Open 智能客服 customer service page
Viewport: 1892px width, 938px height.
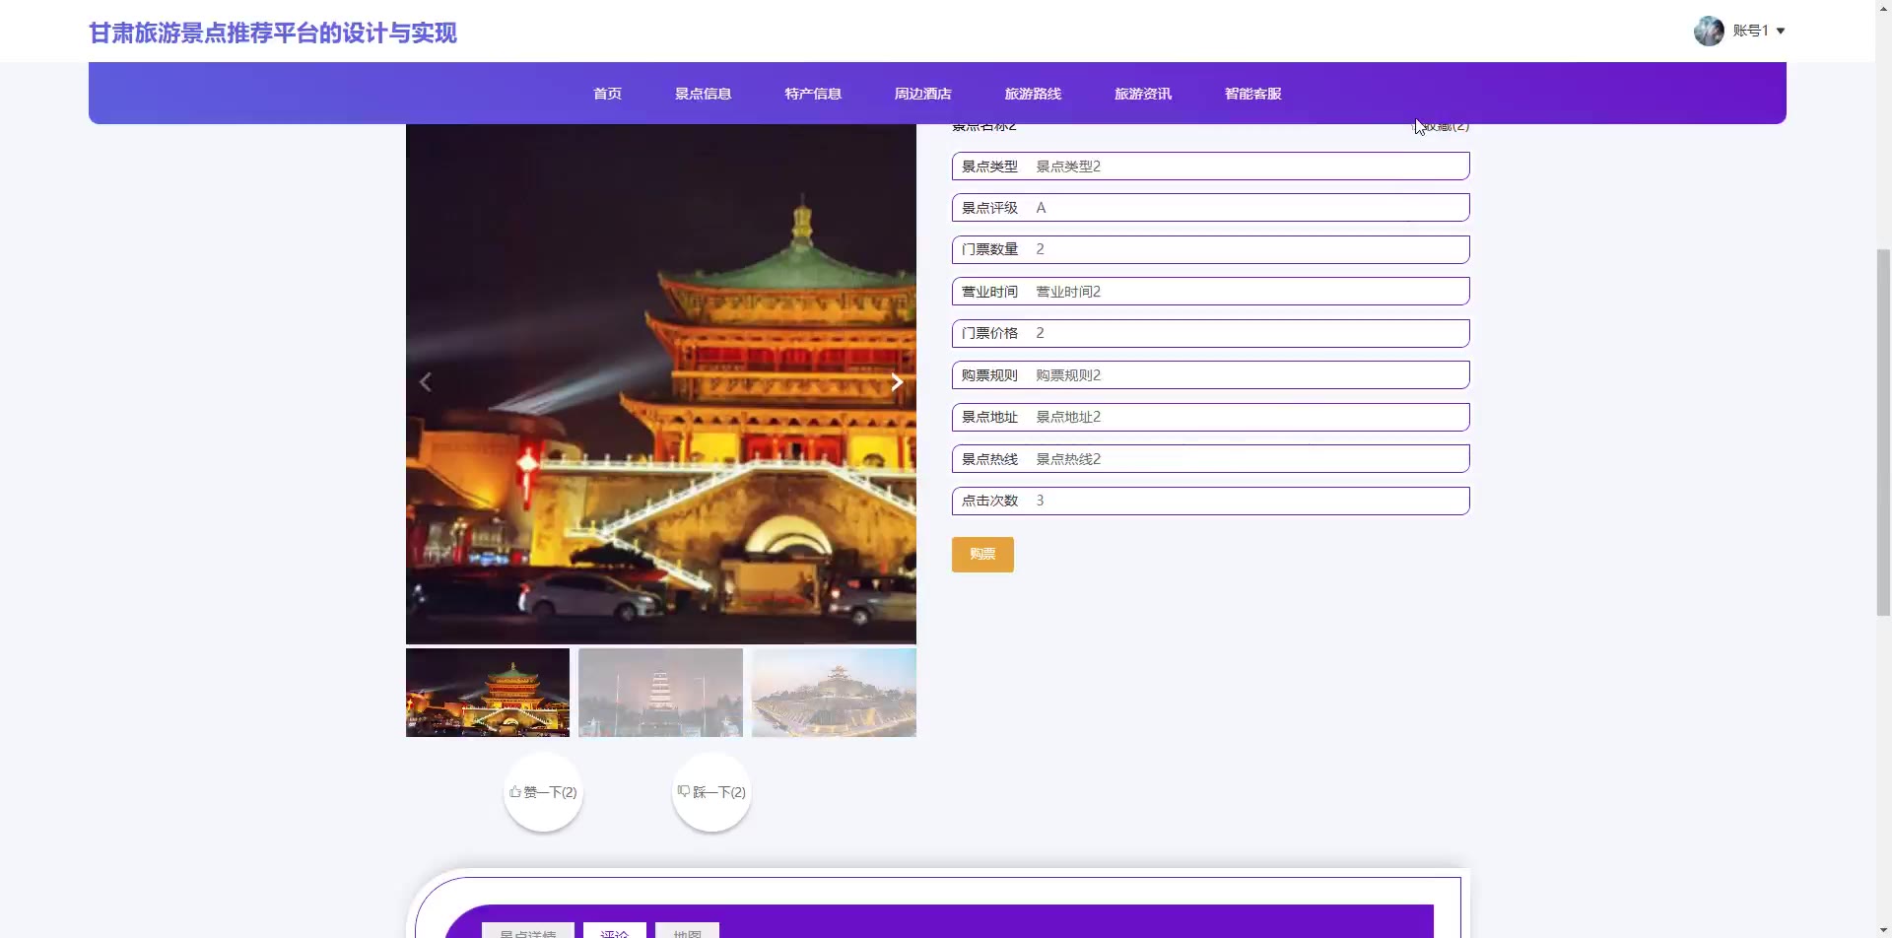click(1252, 94)
